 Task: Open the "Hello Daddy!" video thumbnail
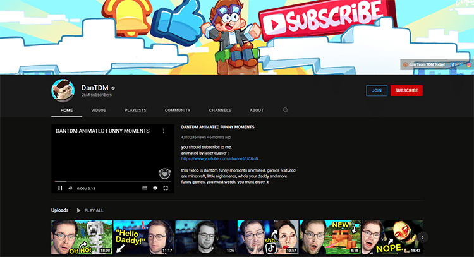[x=143, y=237]
